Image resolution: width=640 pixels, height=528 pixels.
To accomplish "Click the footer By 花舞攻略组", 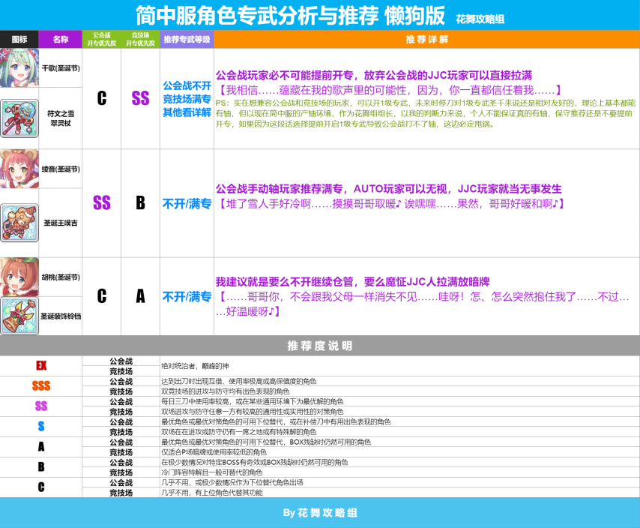I will [320, 512].
